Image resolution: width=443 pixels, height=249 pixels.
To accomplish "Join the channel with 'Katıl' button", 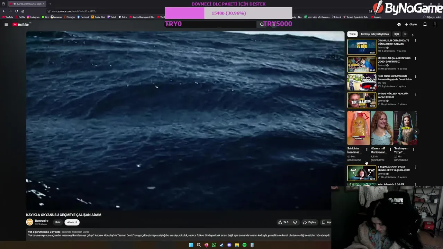I will pos(58,222).
